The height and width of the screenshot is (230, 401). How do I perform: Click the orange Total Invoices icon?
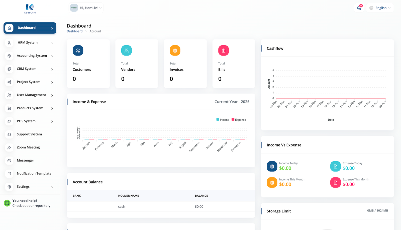[x=175, y=50]
